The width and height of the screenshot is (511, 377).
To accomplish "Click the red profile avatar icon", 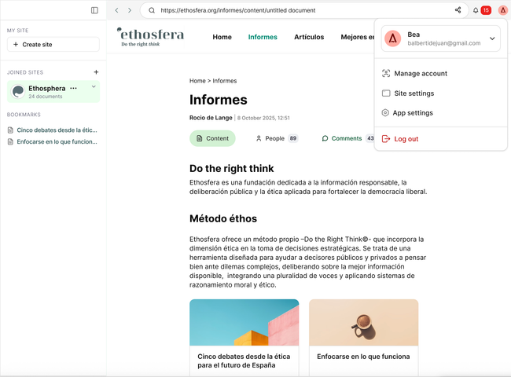I will pos(502,10).
